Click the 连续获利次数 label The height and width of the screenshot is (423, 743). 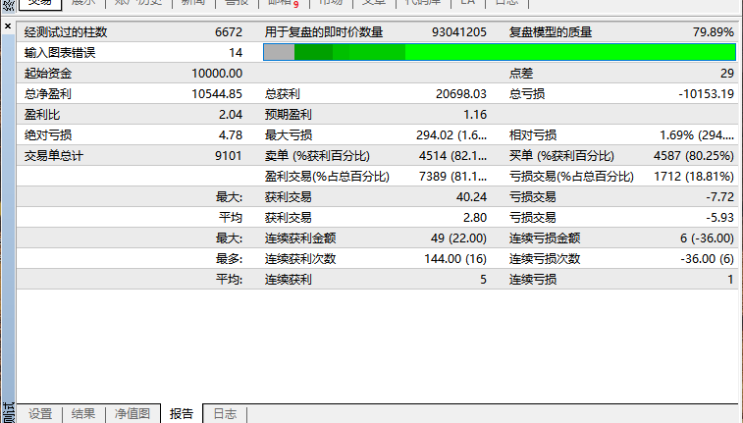click(300, 259)
